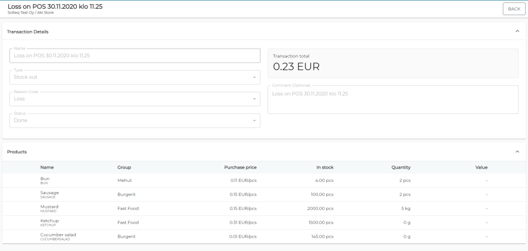
Task: Open the Reason Code dropdown
Action: [135, 99]
